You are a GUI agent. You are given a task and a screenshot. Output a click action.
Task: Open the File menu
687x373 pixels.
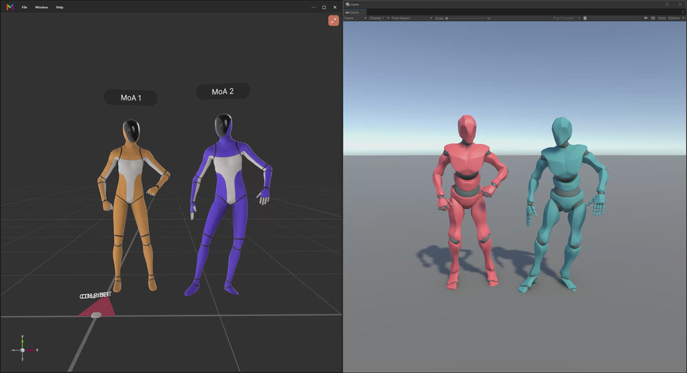25,7
